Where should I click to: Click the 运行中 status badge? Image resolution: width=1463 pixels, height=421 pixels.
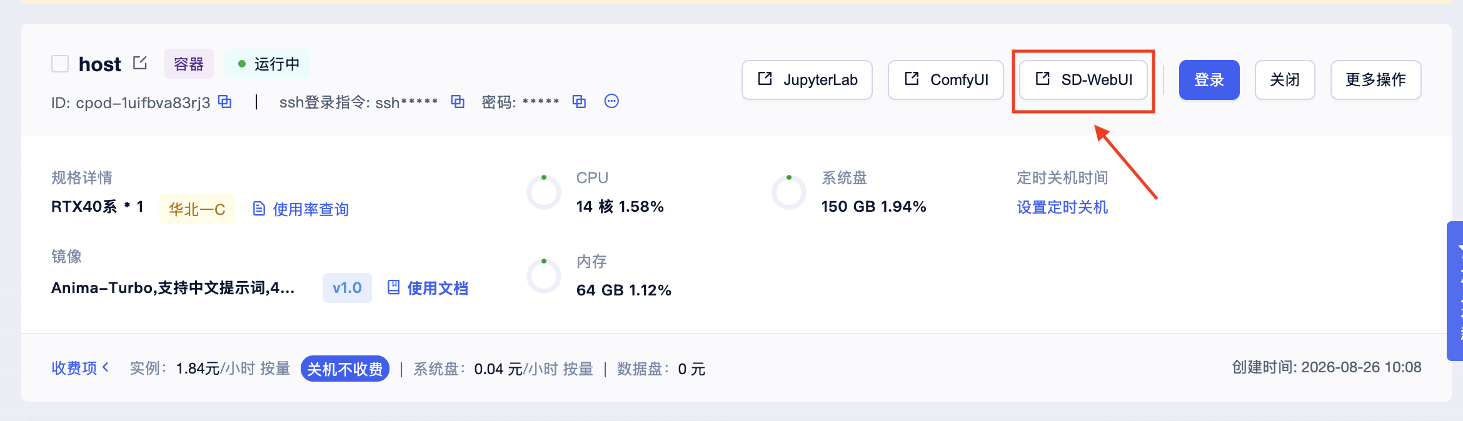point(268,64)
